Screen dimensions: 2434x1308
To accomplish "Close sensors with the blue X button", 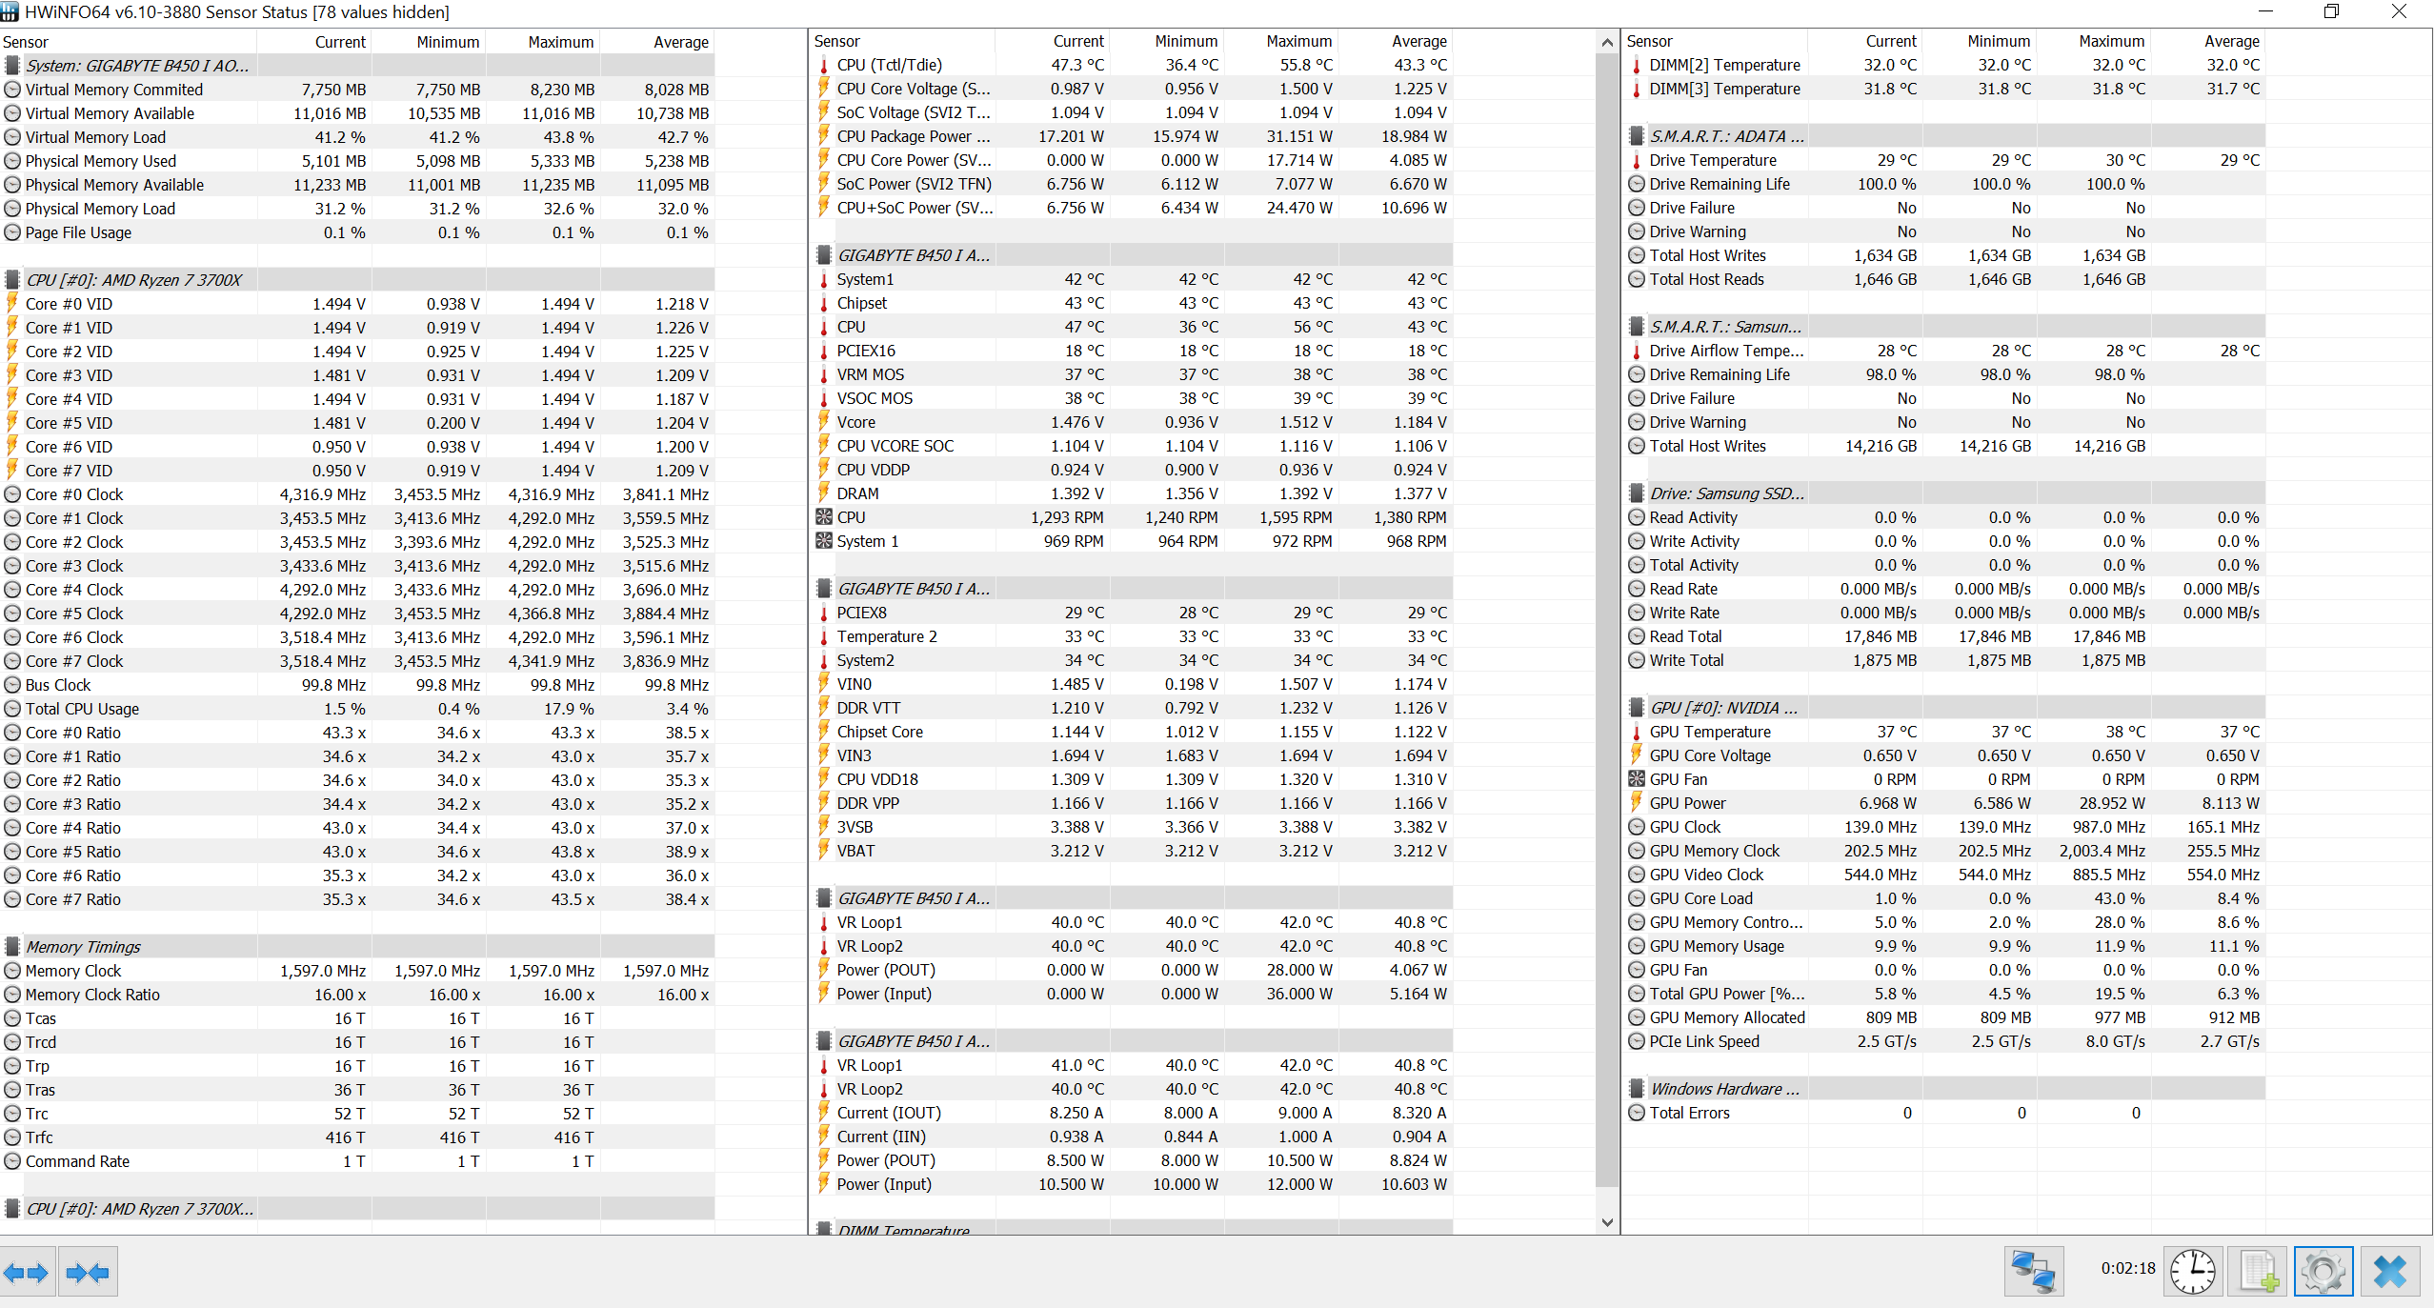I will (2390, 1272).
